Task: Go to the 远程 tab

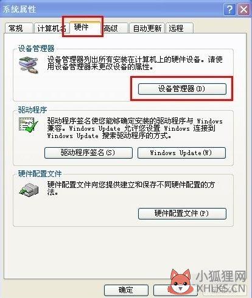Action: click(180, 28)
